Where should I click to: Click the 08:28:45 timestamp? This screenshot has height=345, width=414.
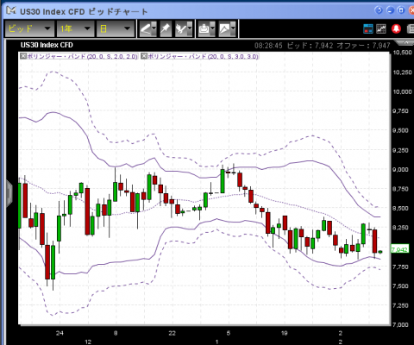[x=268, y=46]
